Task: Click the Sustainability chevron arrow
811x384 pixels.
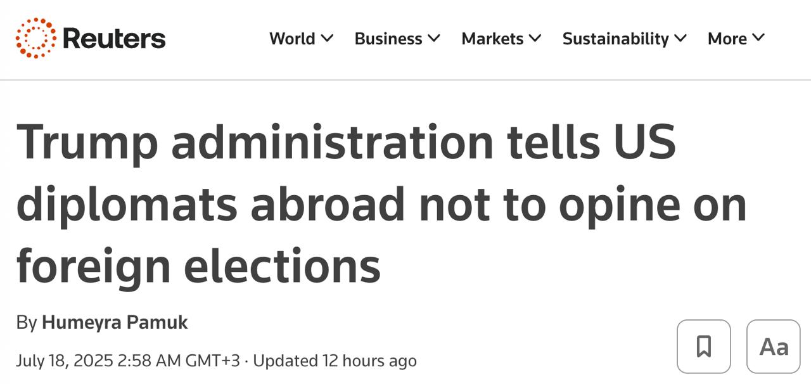Action: [x=680, y=38]
